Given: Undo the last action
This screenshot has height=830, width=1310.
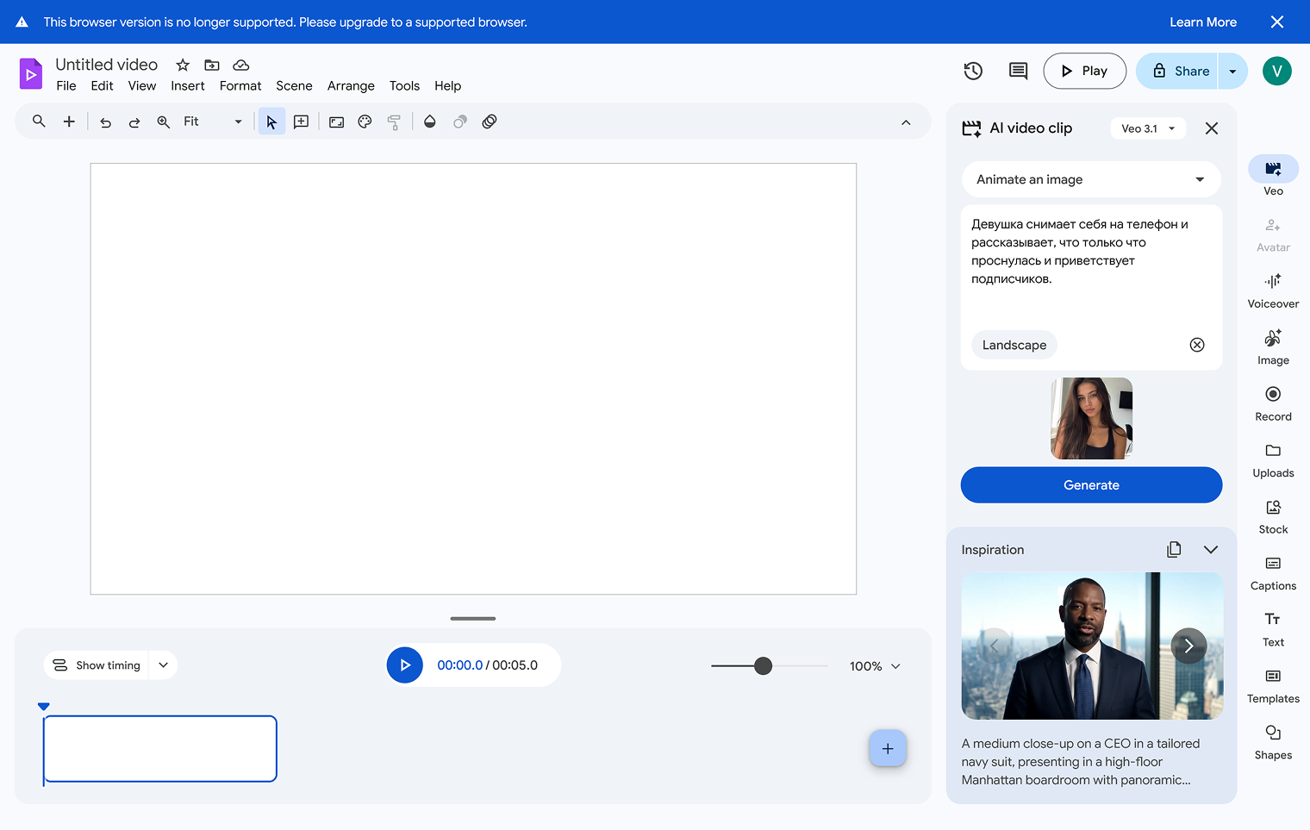Looking at the screenshot, I should coord(105,122).
